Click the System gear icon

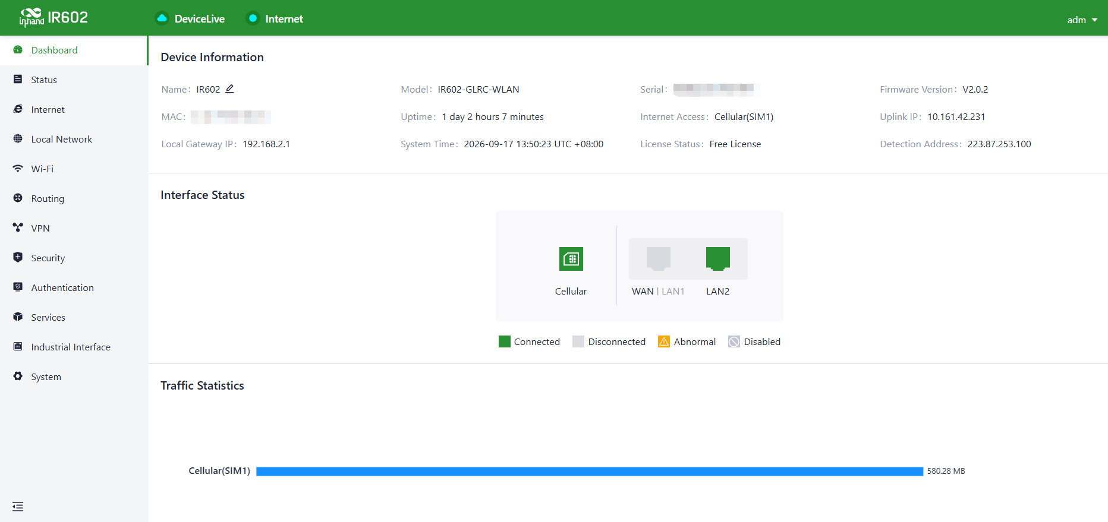click(18, 377)
